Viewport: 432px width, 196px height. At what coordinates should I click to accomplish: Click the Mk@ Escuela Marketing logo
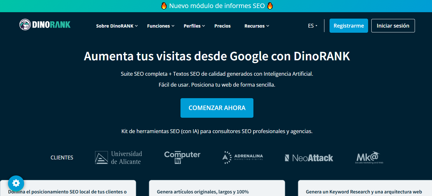click(369, 158)
